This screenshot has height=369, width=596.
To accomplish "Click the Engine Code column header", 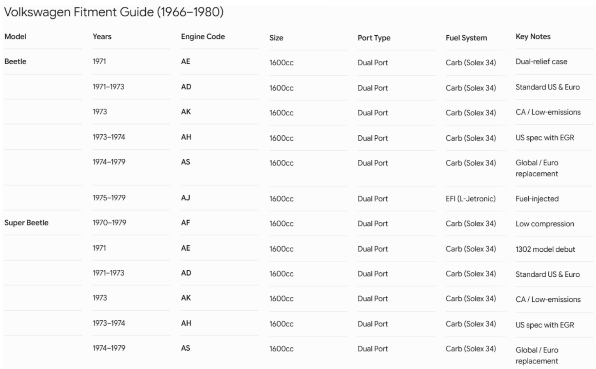I will coord(203,36).
